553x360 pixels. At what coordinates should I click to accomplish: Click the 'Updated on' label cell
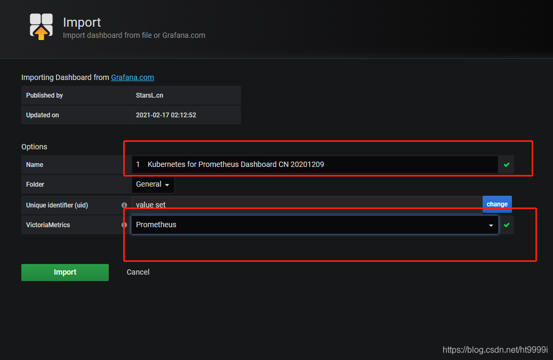[x=76, y=115]
